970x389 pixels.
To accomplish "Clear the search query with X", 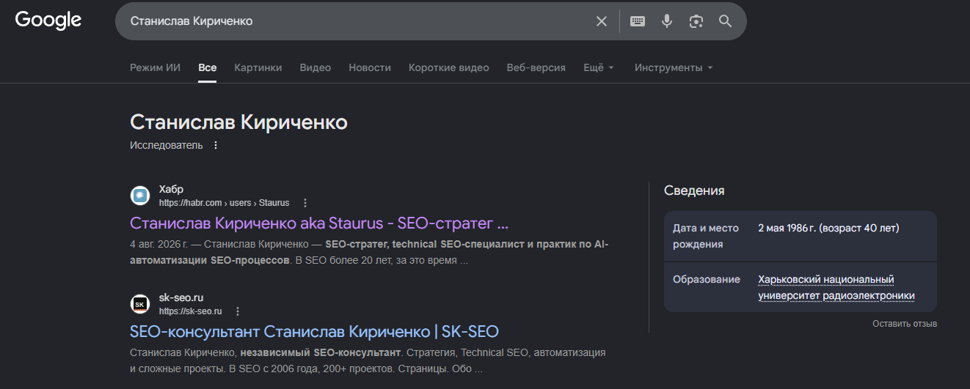I will (602, 21).
